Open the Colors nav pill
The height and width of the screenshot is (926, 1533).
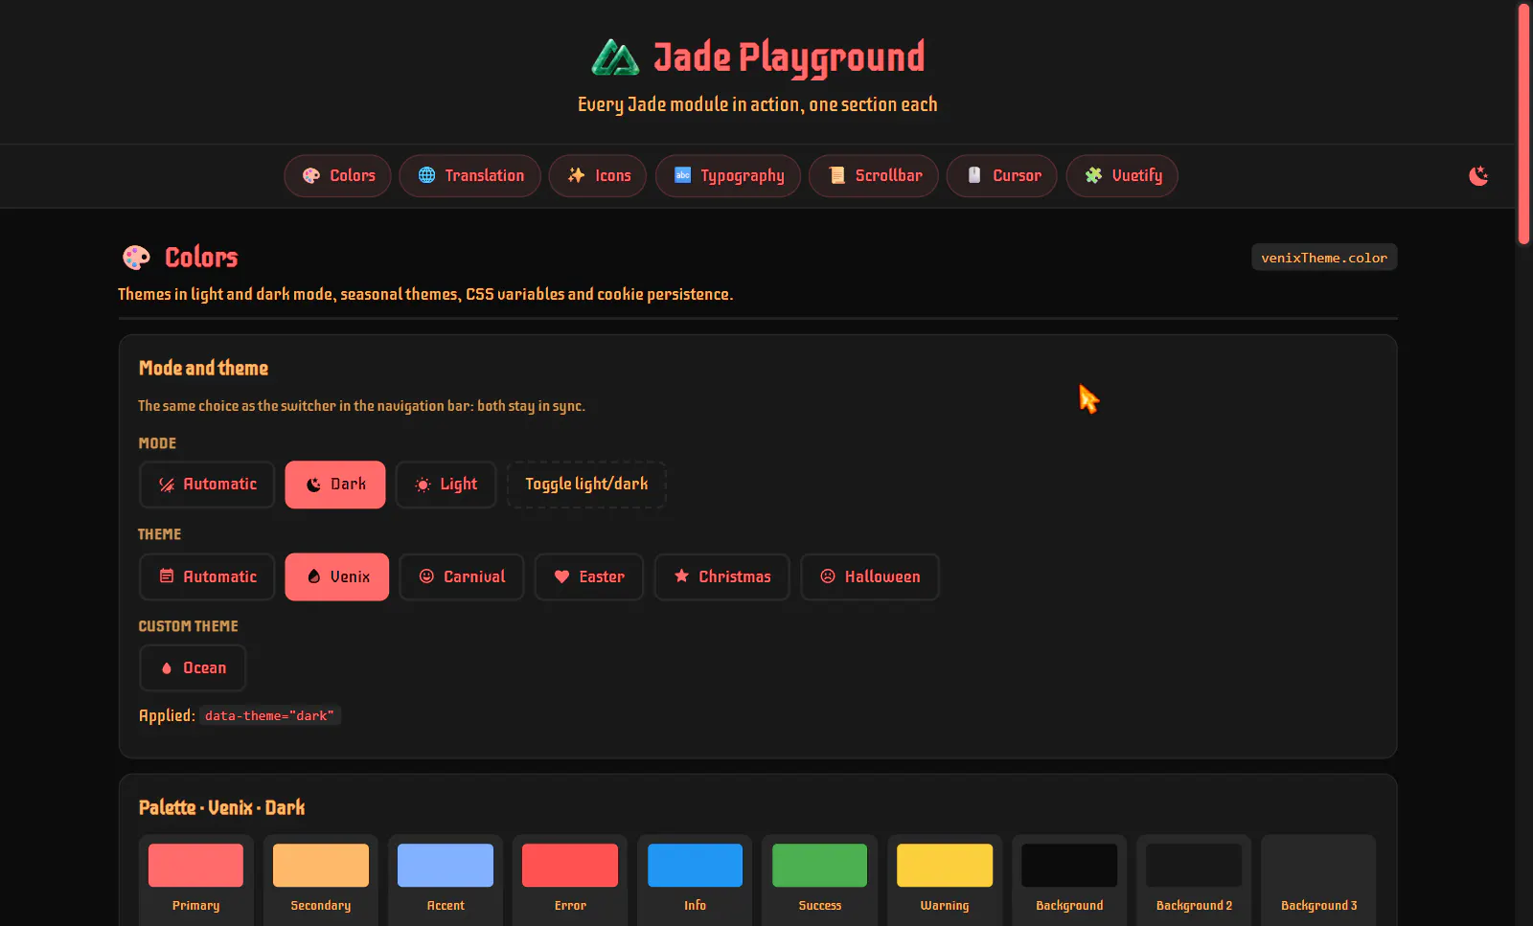tap(337, 175)
